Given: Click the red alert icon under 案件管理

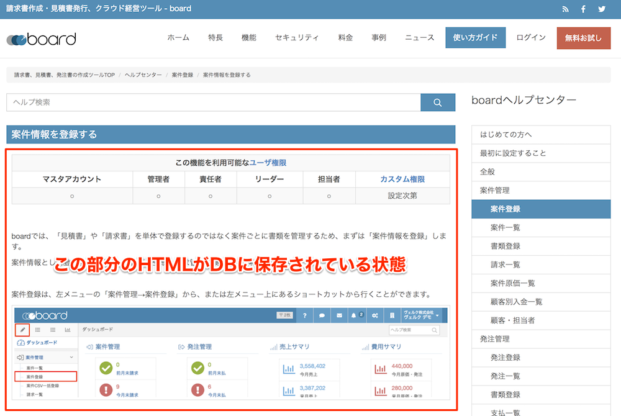Looking at the screenshot, I should coord(106,390).
